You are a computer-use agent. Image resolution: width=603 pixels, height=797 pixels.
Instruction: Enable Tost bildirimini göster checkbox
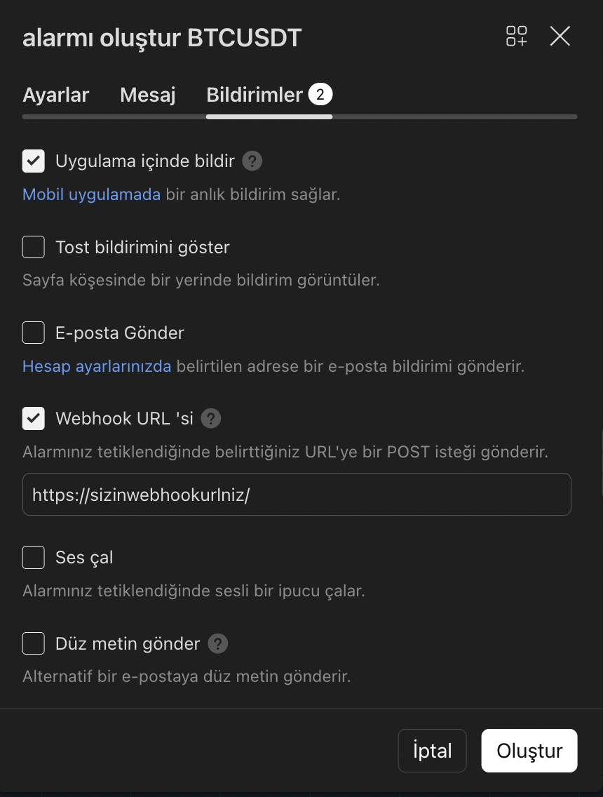(x=34, y=247)
